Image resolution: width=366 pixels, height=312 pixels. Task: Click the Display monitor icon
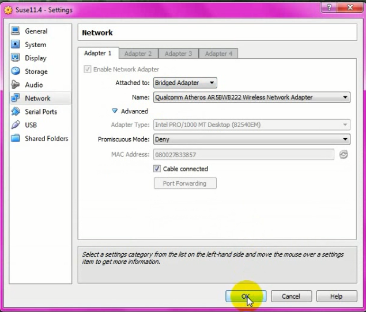(16, 58)
